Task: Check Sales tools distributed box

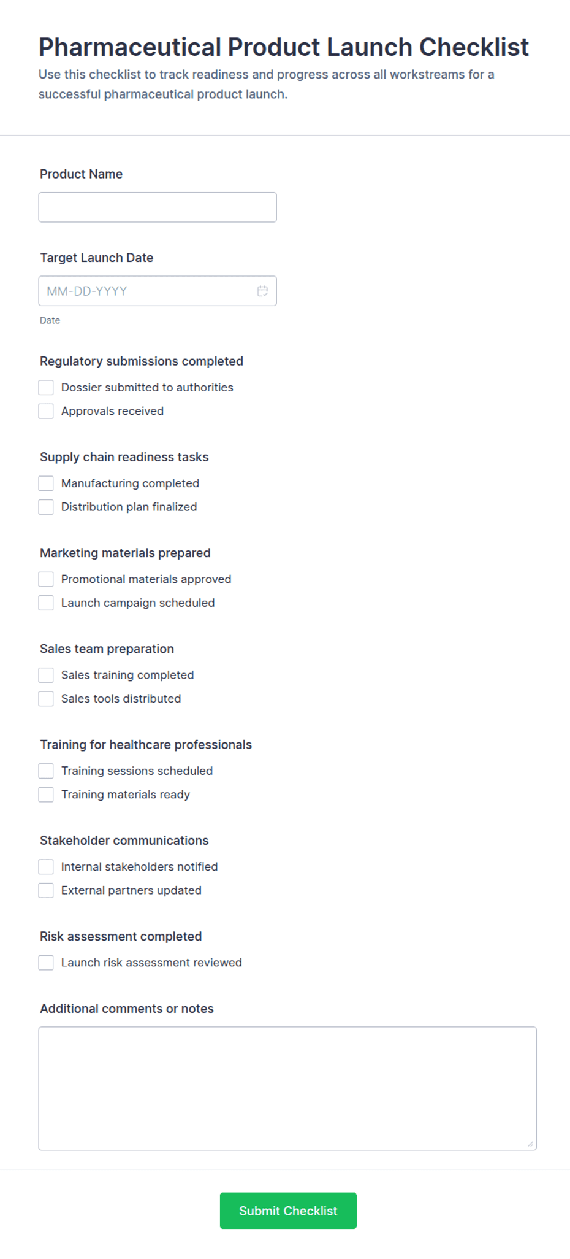Action: click(x=46, y=698)
